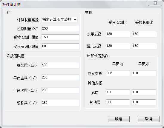Focus the 框架梁 (1/) deflection limit field
164x128 pixels.
(x=60, y=65)
